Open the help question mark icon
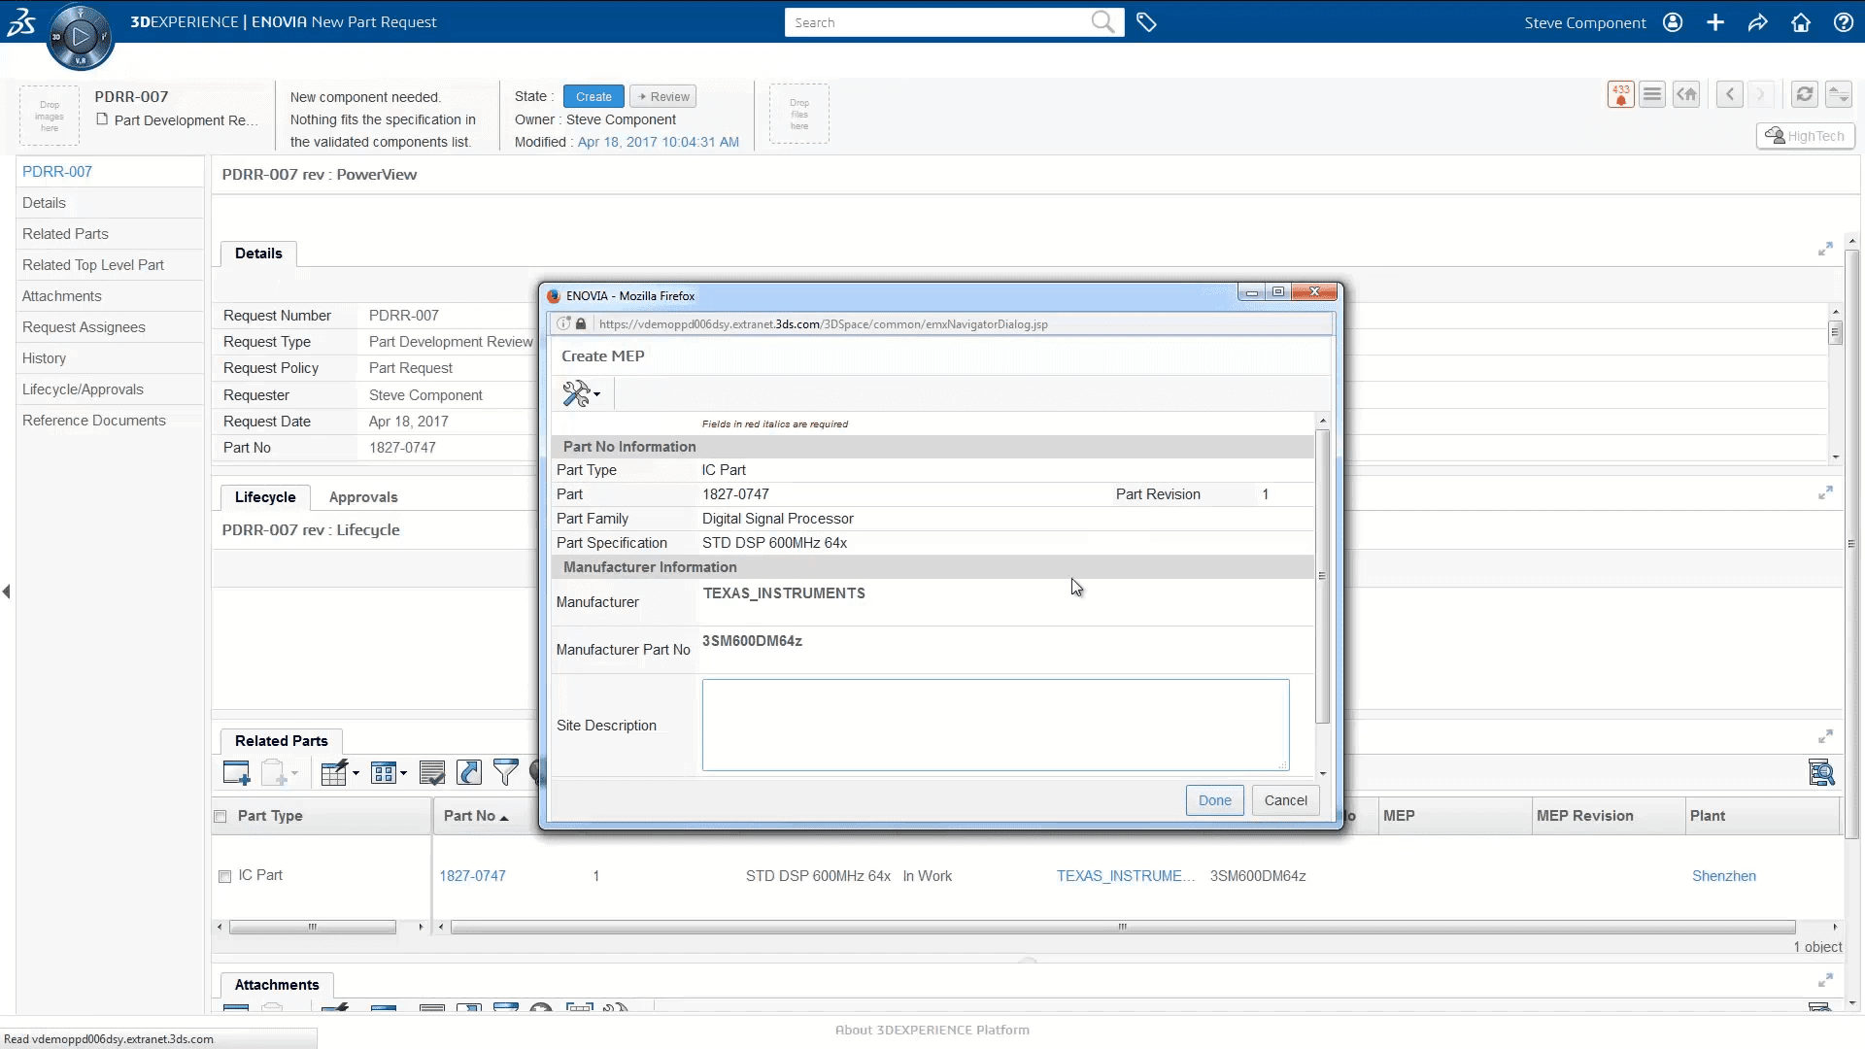 (x=1843, y=22)
